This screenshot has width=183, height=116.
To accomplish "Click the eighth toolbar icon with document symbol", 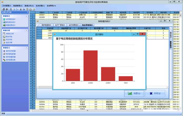I will click(x=27, y=9).
